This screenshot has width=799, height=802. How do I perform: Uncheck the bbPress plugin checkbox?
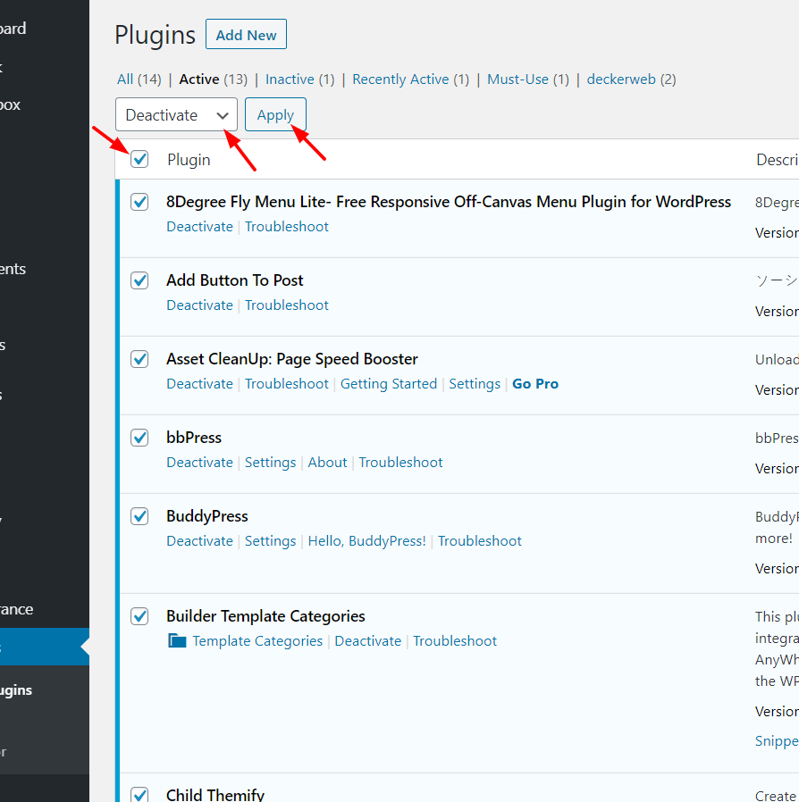(139, 438)
